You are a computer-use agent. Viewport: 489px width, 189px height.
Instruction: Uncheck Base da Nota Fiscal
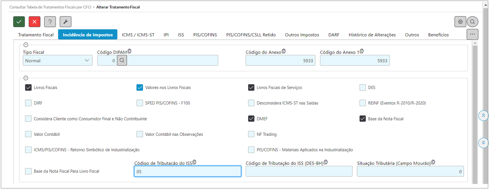click(362, 119)
